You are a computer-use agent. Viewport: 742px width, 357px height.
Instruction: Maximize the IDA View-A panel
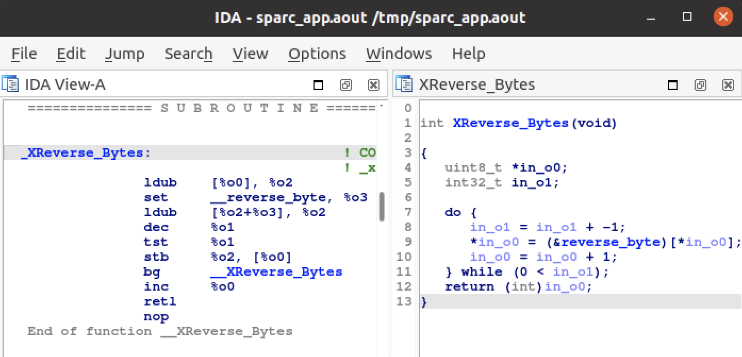tap(318, 85)
